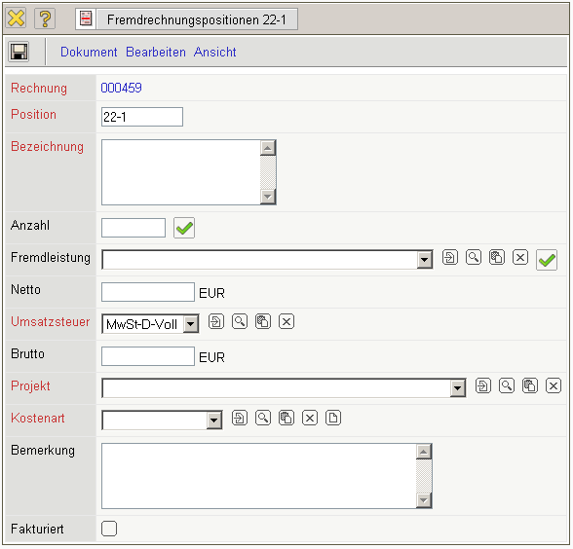
Task: Click the Kostenart field label
Action: click(x=38, y=418)
